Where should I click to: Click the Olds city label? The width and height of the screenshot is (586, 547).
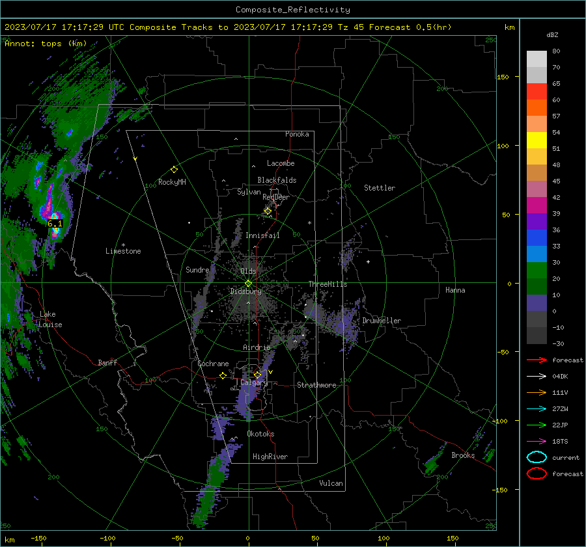[x=248, y=271]
